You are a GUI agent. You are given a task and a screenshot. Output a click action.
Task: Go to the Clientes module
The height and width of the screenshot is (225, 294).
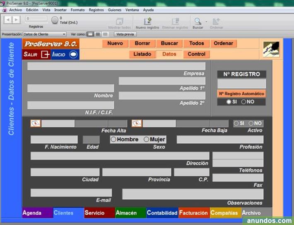69,213
